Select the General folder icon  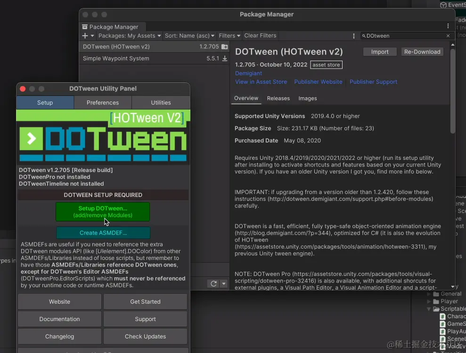pos(436,294)
